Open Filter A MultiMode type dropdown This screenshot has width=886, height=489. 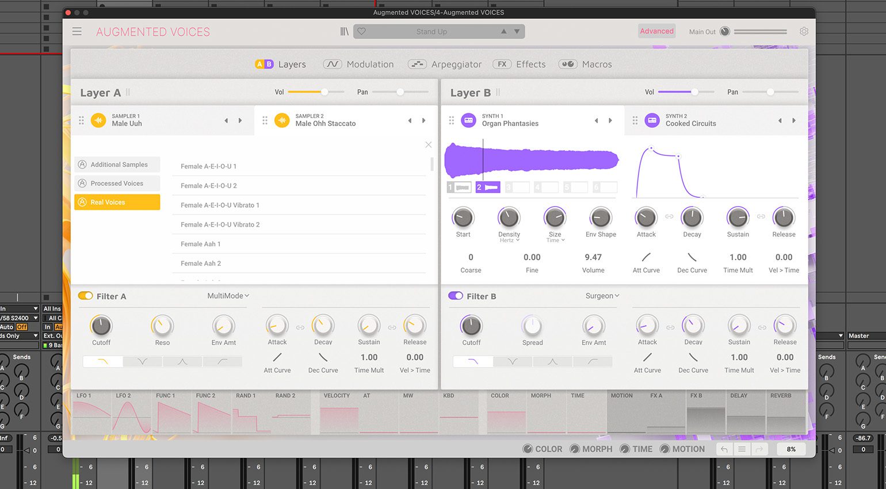point(228,296)
